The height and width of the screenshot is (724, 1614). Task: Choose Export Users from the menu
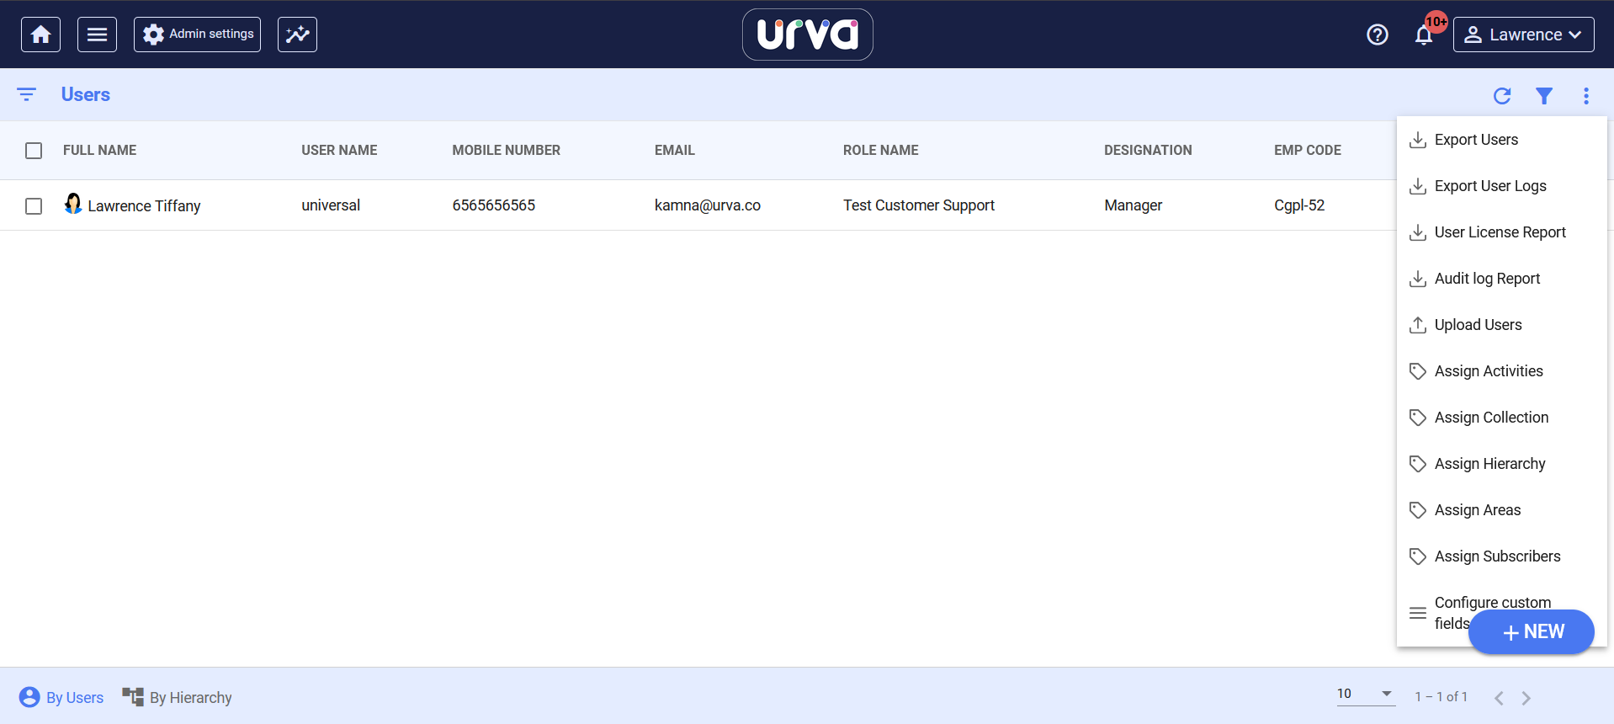tap(1475, 140)
